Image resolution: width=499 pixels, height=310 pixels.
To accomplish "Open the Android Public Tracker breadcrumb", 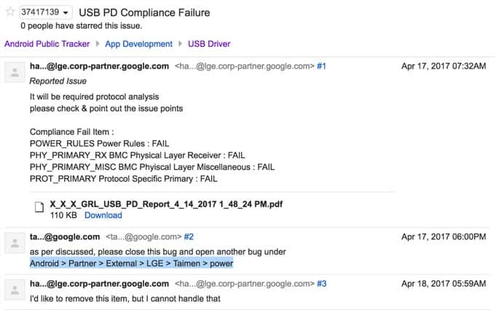I will click(47, 44).
